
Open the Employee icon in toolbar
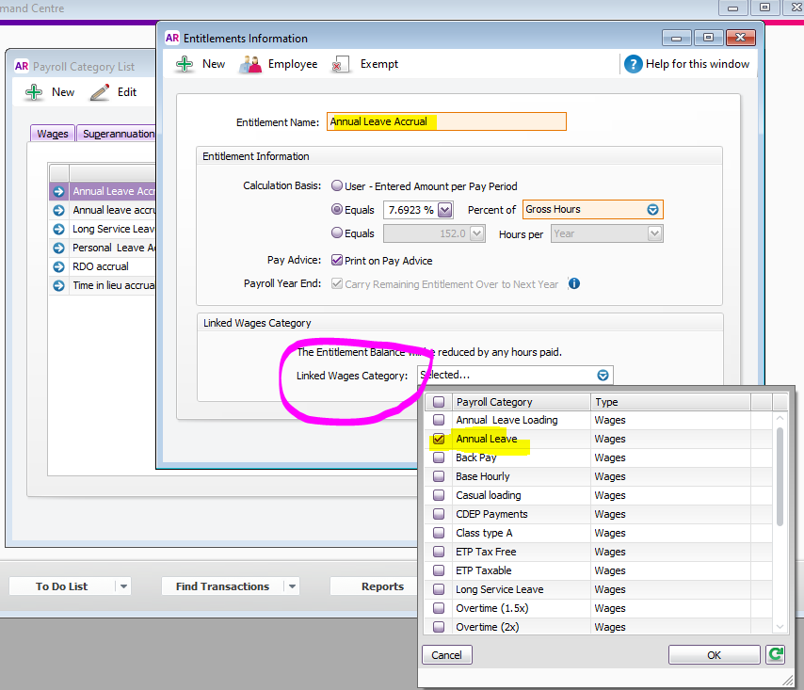pyautogui.click(x=250, y=64)
